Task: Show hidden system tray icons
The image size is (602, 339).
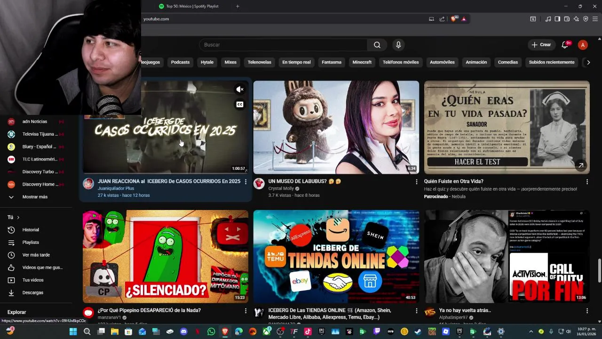Action: [x=531, y=331]
